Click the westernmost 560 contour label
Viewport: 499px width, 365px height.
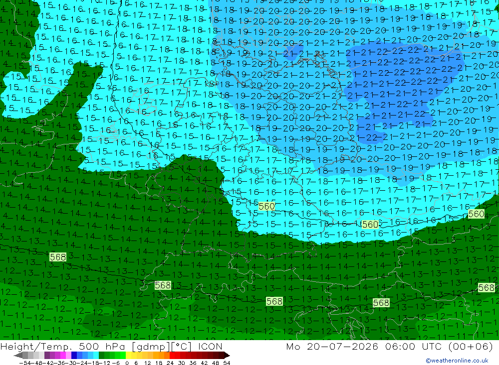(266, 207)
